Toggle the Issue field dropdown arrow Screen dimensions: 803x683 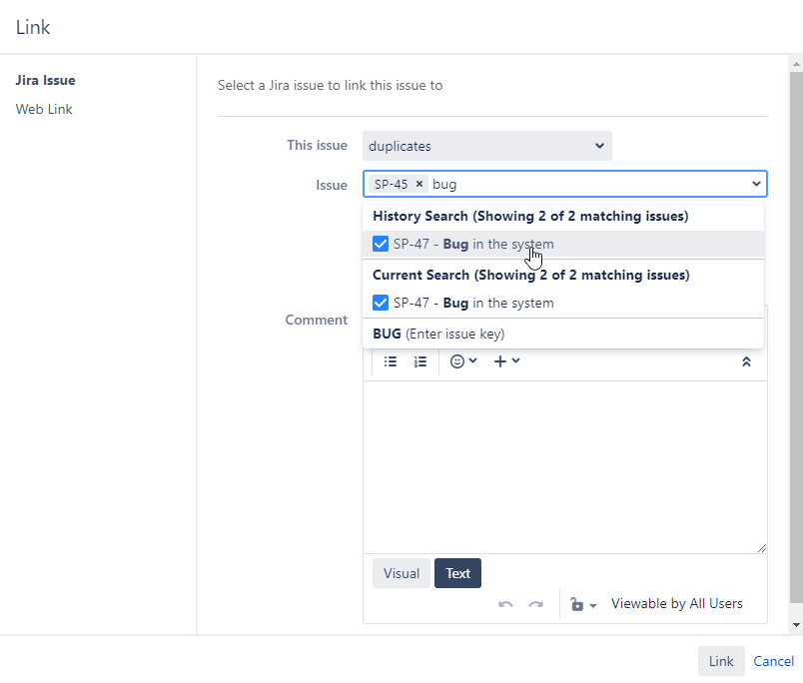coord(756,184)
